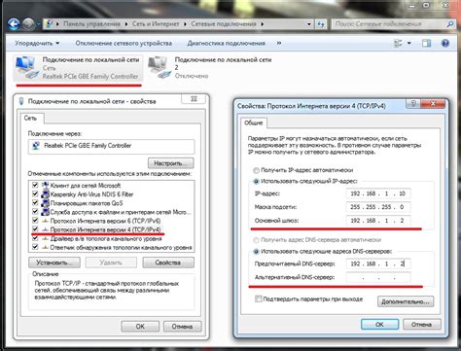Click the Explorer forward arrow button
The image size is (461, 351).
(x=28, y=24)
